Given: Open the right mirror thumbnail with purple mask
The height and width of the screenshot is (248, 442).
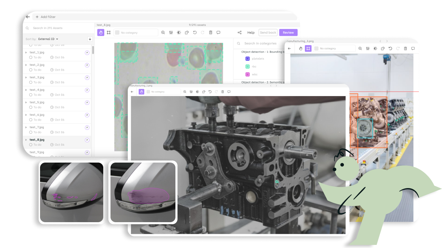Looking at the screenshot, I should click(x=143, y=192).
